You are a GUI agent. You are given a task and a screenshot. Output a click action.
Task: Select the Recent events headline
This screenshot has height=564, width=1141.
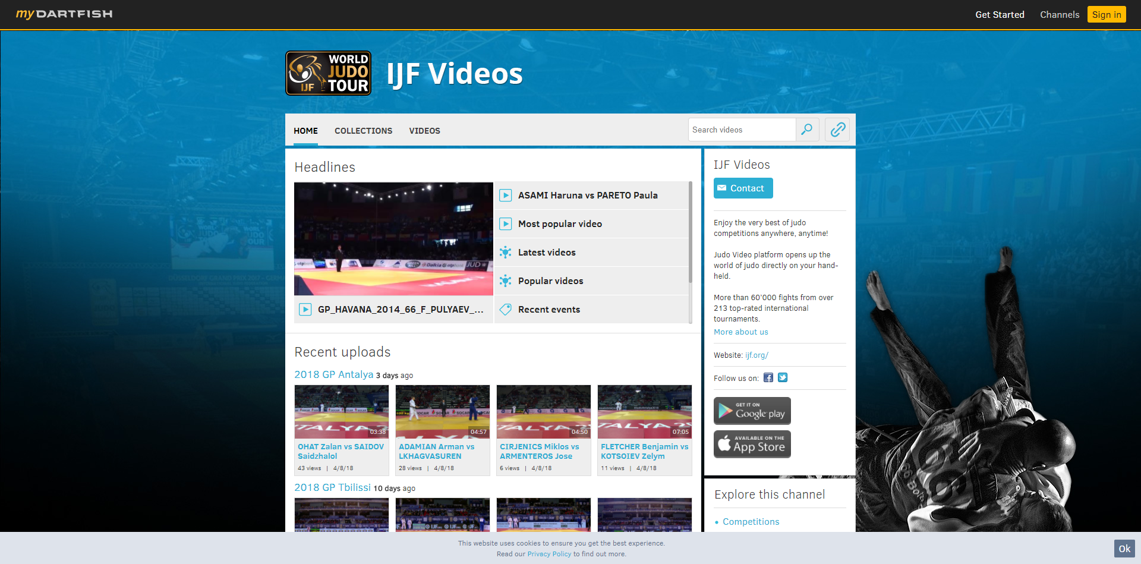click(591, 310)
